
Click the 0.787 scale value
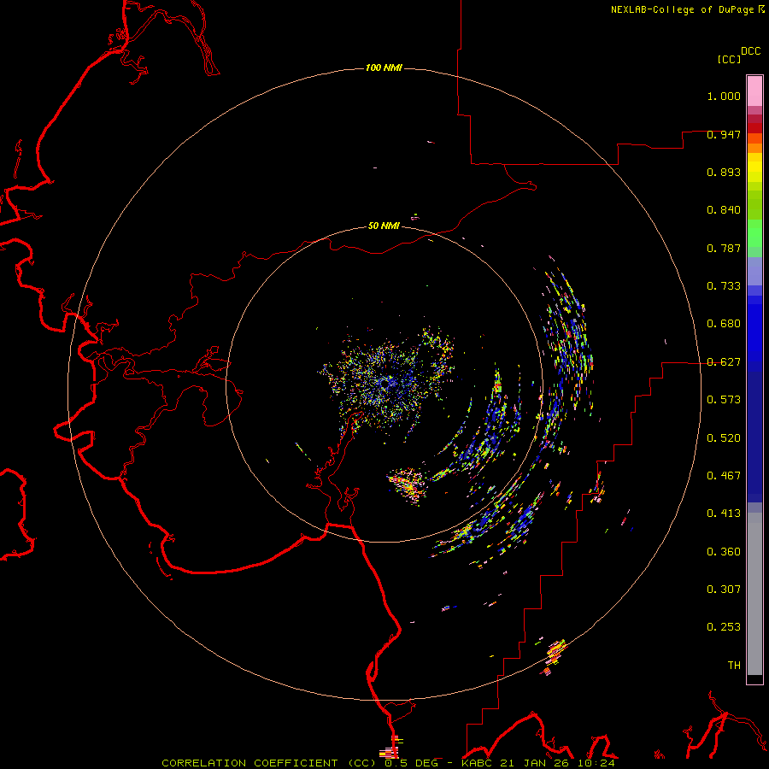coord(724,248)
